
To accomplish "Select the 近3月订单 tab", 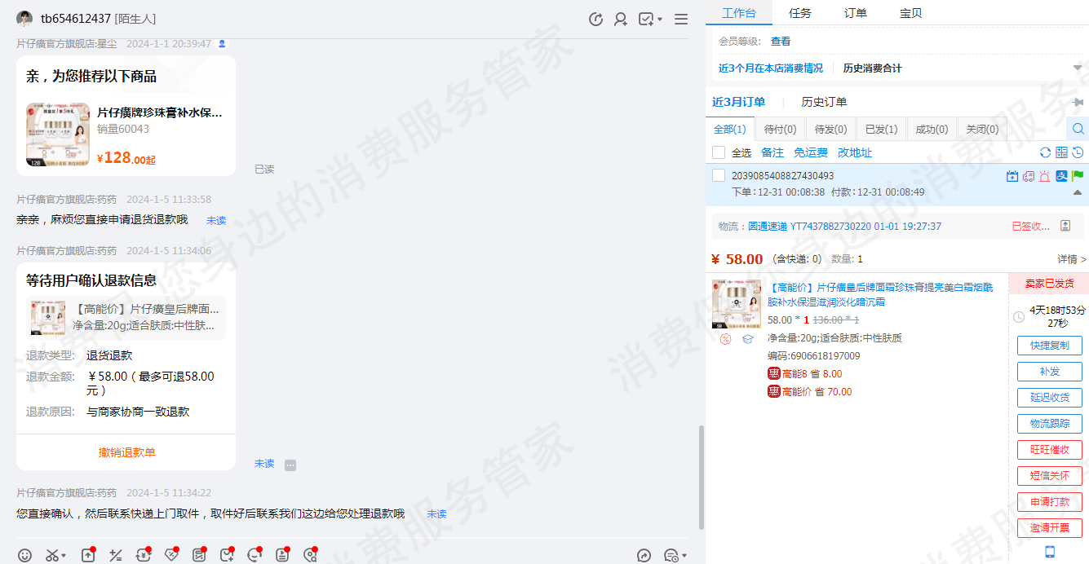I will coord(738,102).
